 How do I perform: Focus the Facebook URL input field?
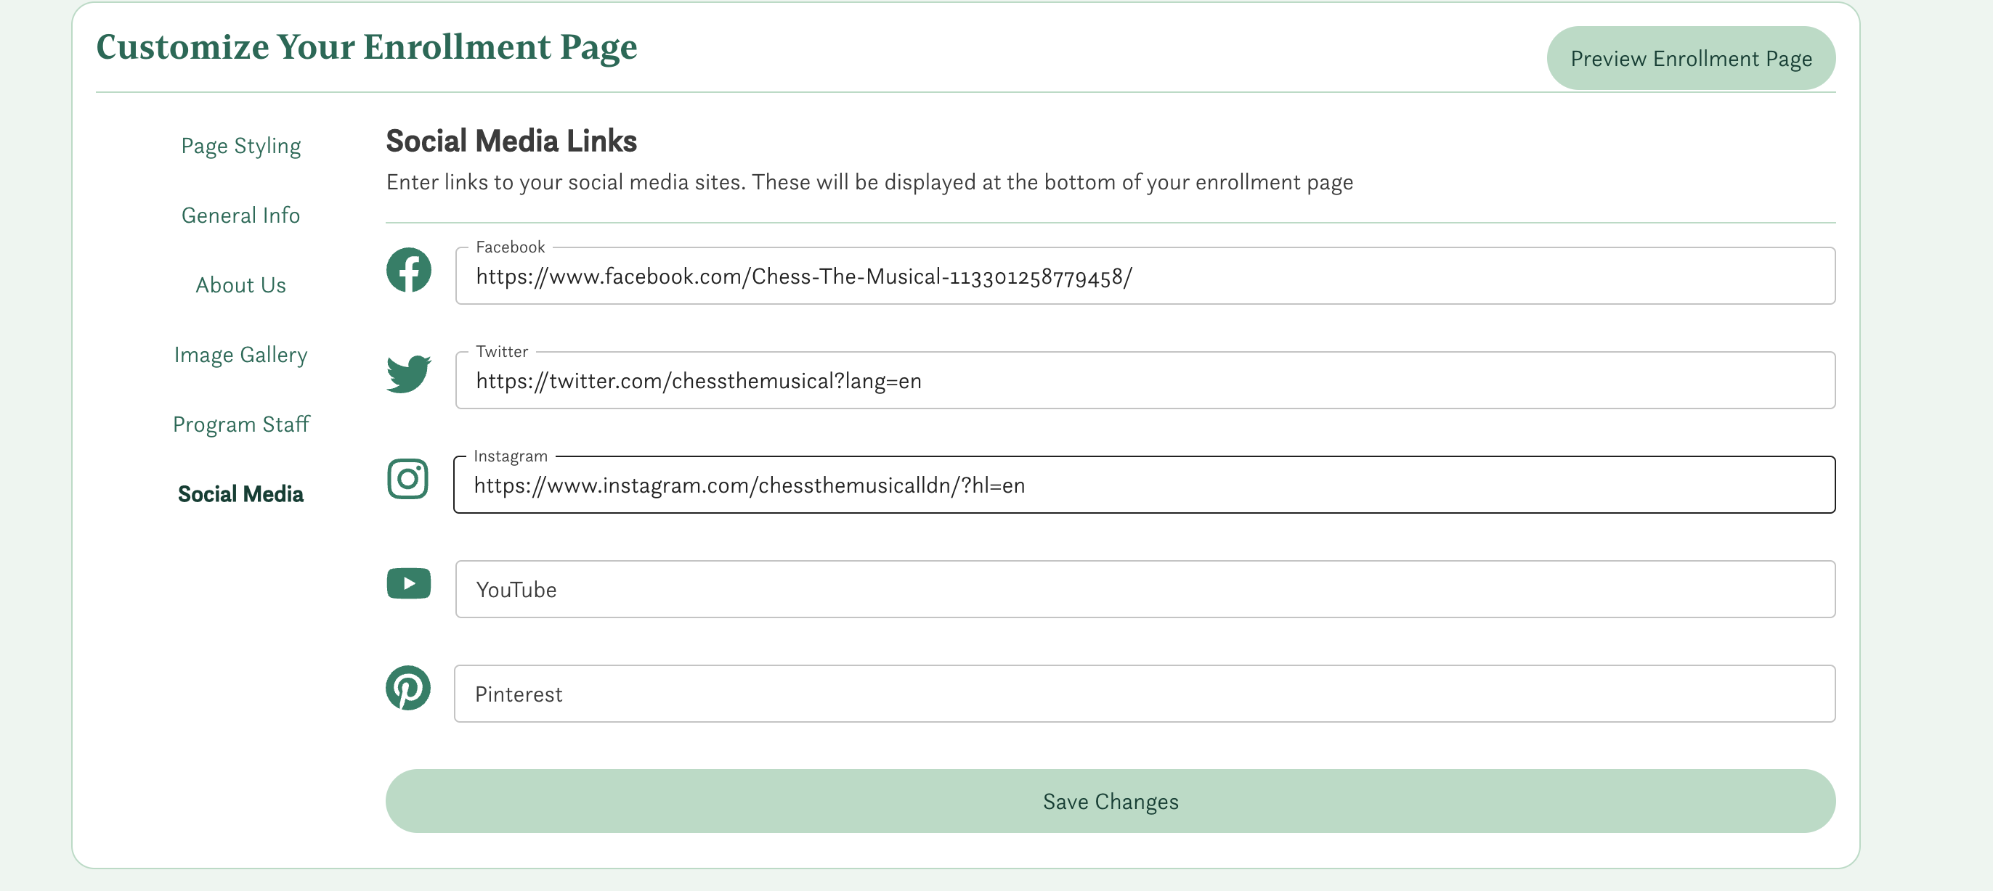(1145, 276)
